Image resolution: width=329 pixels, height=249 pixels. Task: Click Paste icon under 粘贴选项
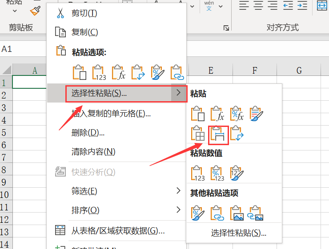click(80, 72)
